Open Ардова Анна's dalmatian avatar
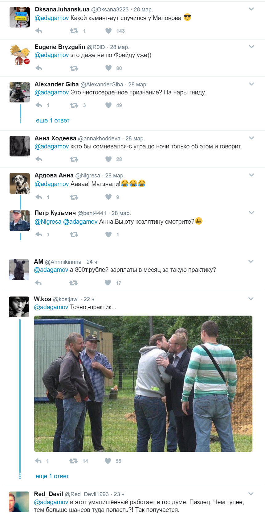 pyautogui.click(x=20, y=183)
